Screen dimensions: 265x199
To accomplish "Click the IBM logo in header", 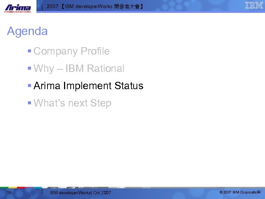I will coord(254,6).
